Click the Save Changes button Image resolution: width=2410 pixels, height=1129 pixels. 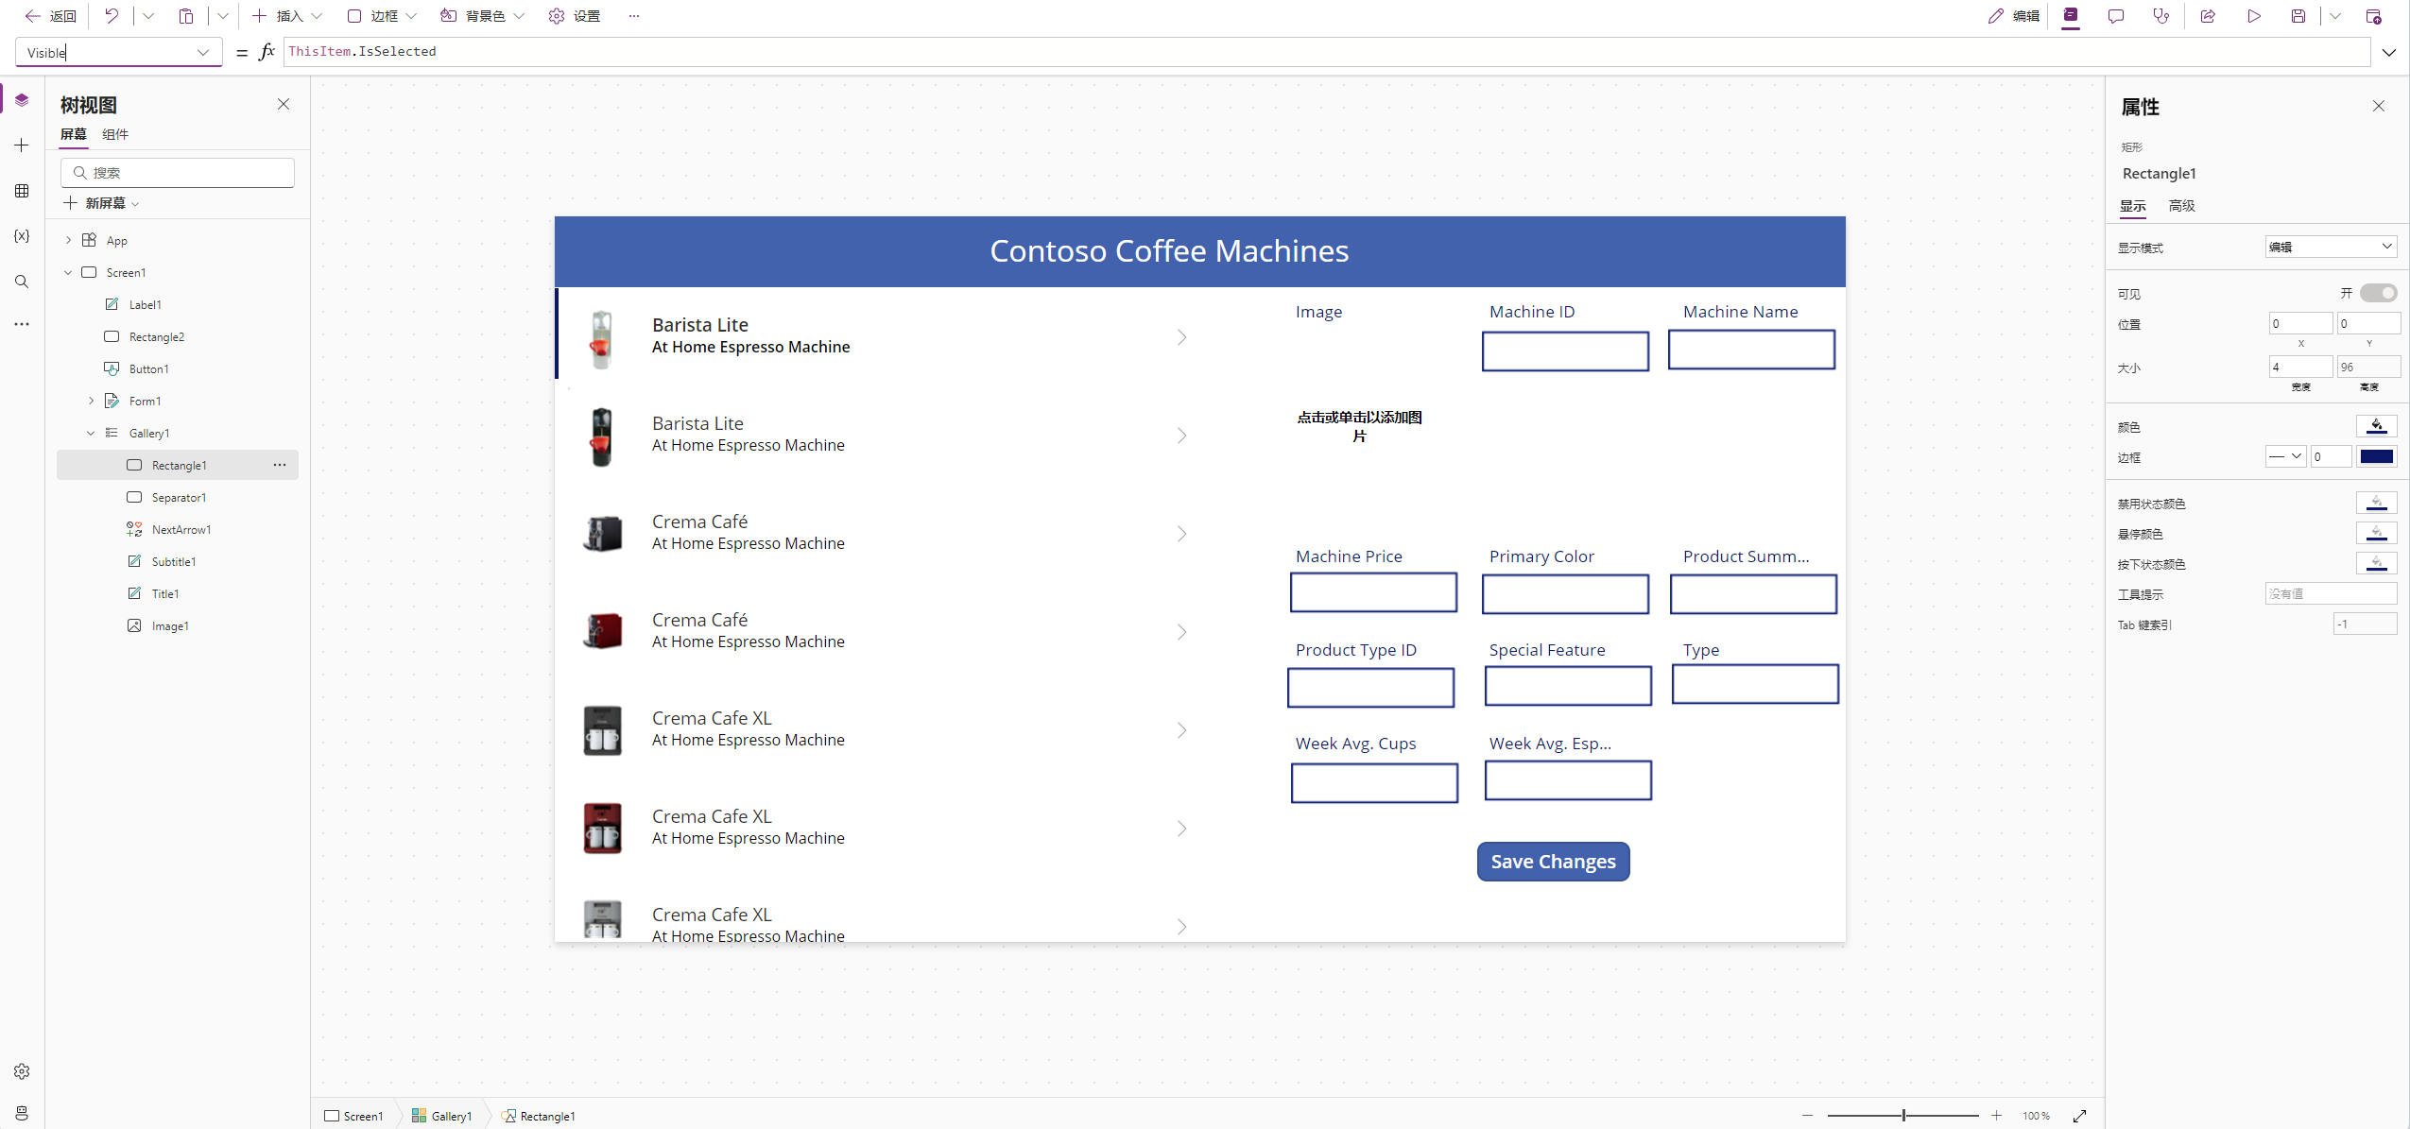[x=1553, y=862]
